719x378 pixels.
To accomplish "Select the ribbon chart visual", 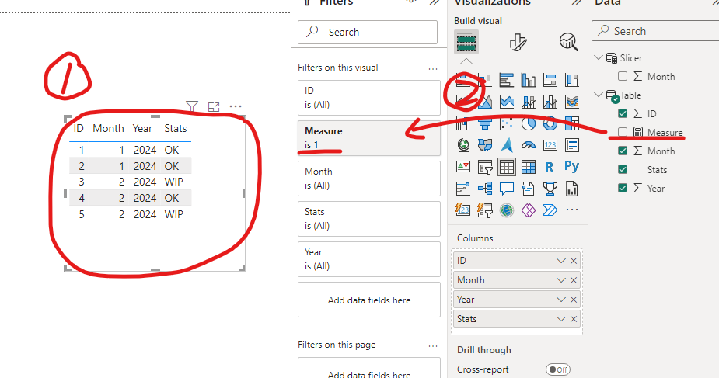I will (x=572, y=102).
